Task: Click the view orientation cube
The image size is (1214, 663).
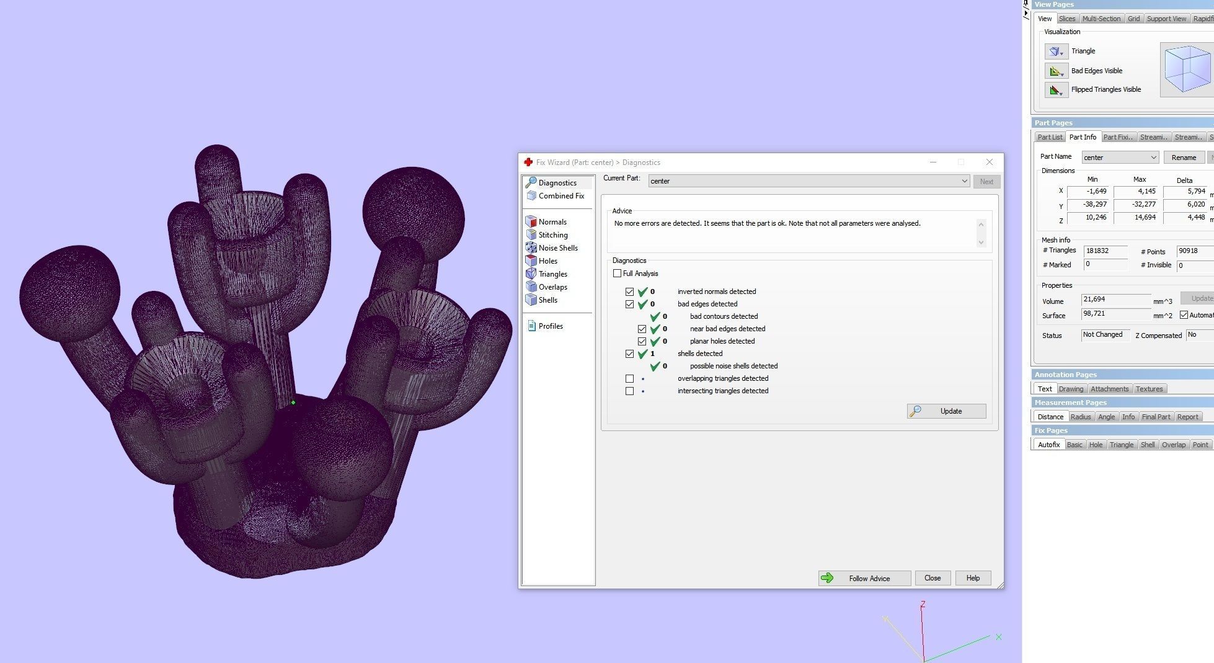Action: (1187, 69)
